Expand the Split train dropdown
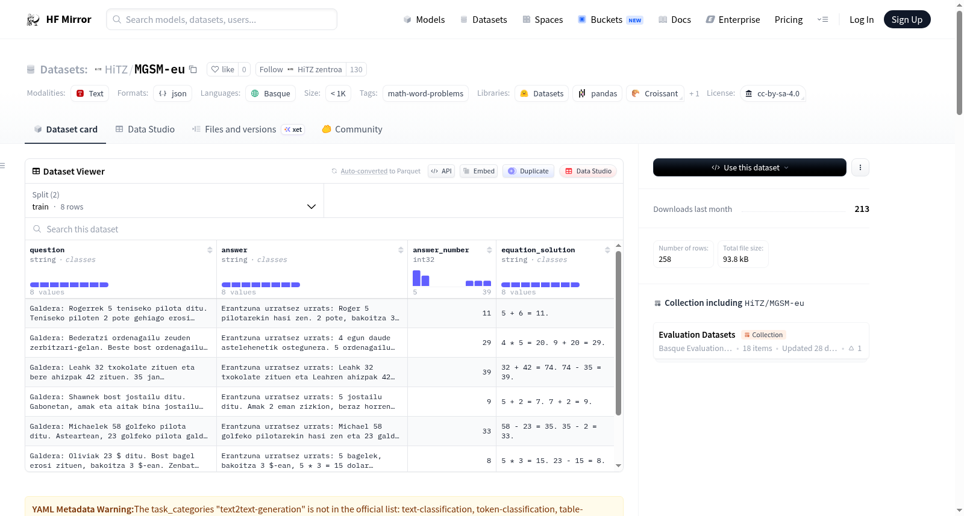This screenshot has width=964, height=516. click(174, 200)
